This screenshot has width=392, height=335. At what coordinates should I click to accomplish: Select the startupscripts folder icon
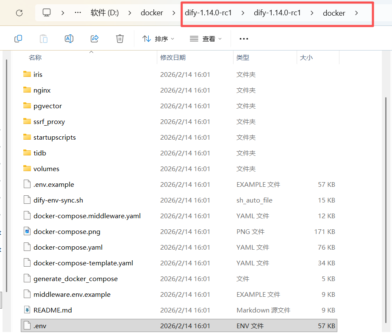27,137
